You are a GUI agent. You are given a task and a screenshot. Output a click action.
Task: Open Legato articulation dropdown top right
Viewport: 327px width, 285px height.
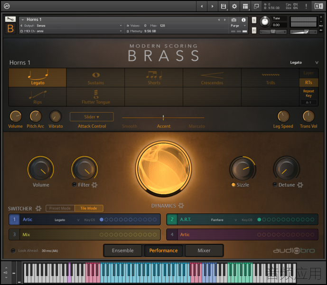(305, 62)
